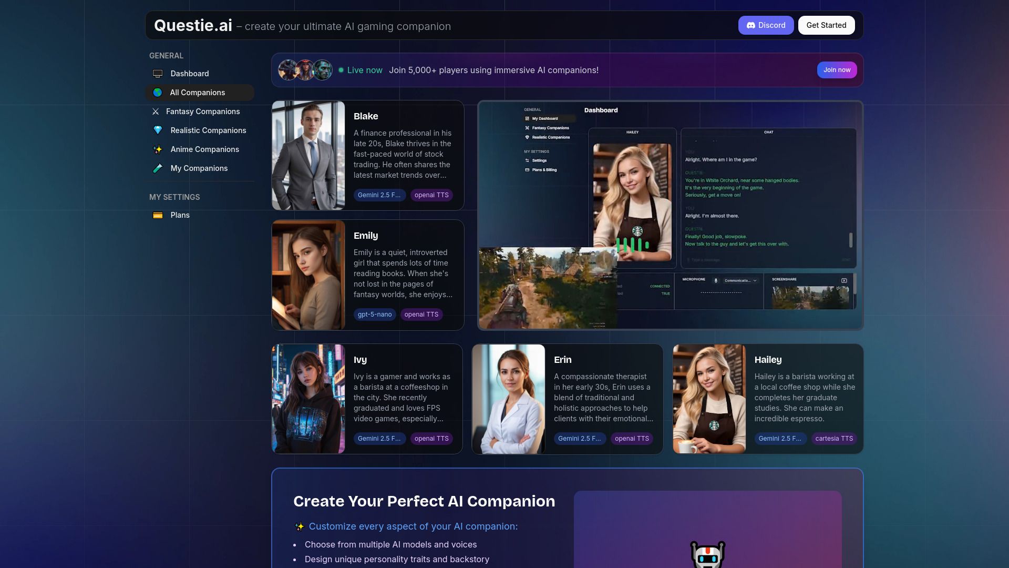Open My Companions via the pencil icon

158,168
